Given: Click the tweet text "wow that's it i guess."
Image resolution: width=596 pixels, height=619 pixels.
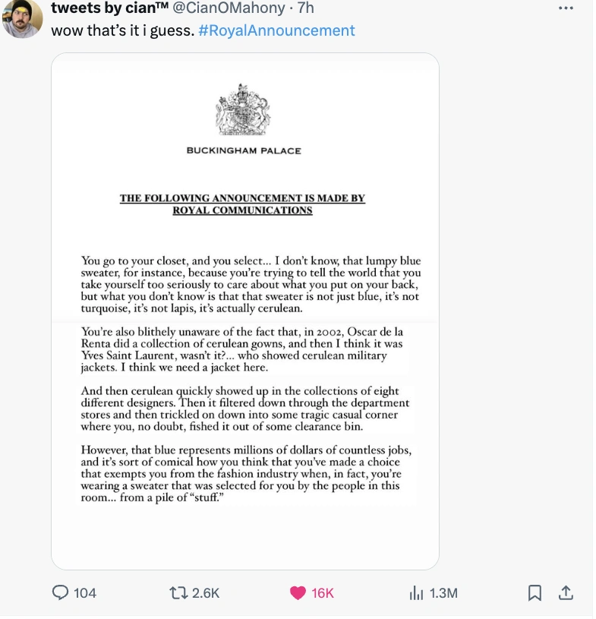Looking at the screenshot, I should pos(121,30).
